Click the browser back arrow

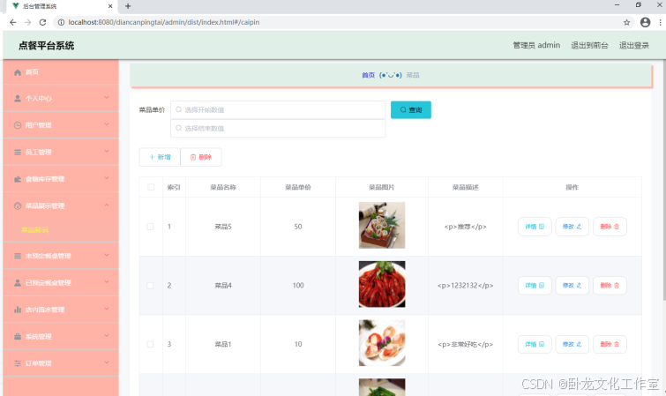point(12,22)
